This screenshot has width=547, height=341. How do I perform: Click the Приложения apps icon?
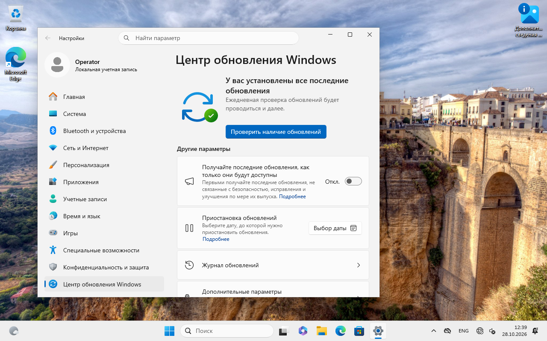coord(53,182)
